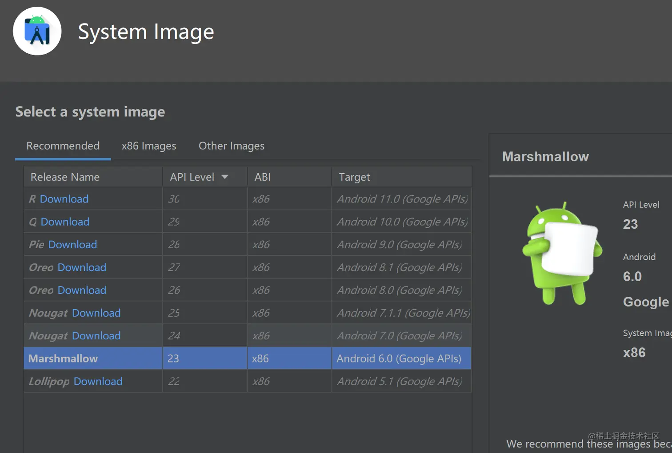This screenshot has width=672, height=453.
Task: Click the Release Name column header
Action: pyautogui.click(x=65, y=177)
